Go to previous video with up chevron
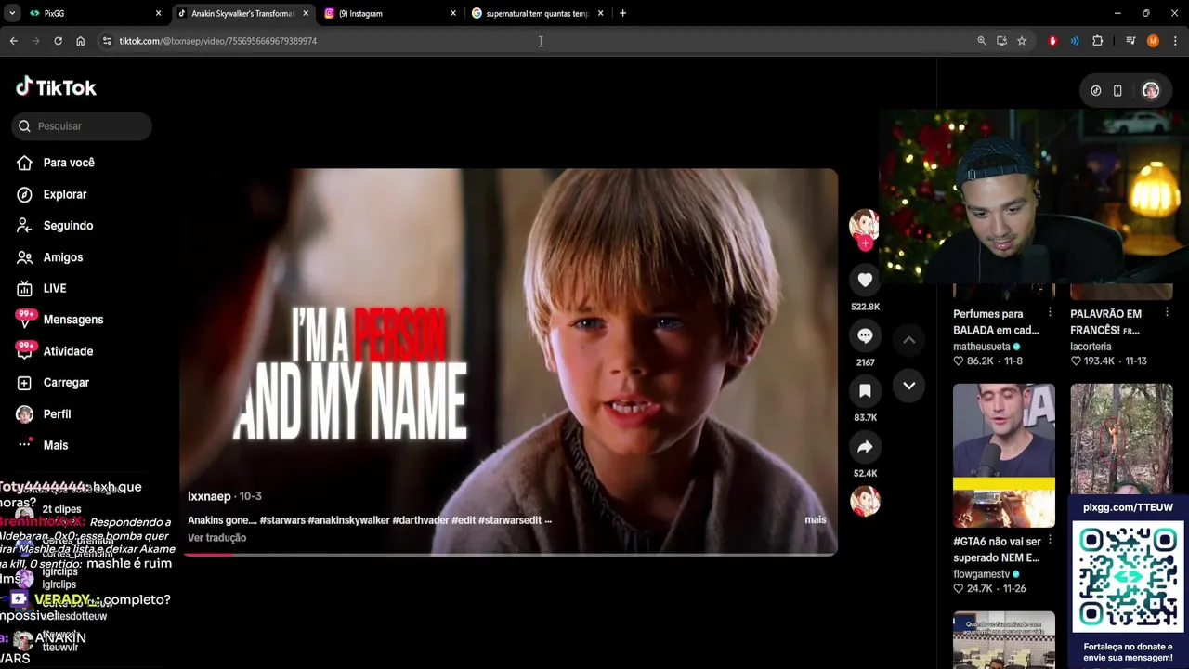The width and height of the screenshot is (1189, 669). tap(909, 340)
